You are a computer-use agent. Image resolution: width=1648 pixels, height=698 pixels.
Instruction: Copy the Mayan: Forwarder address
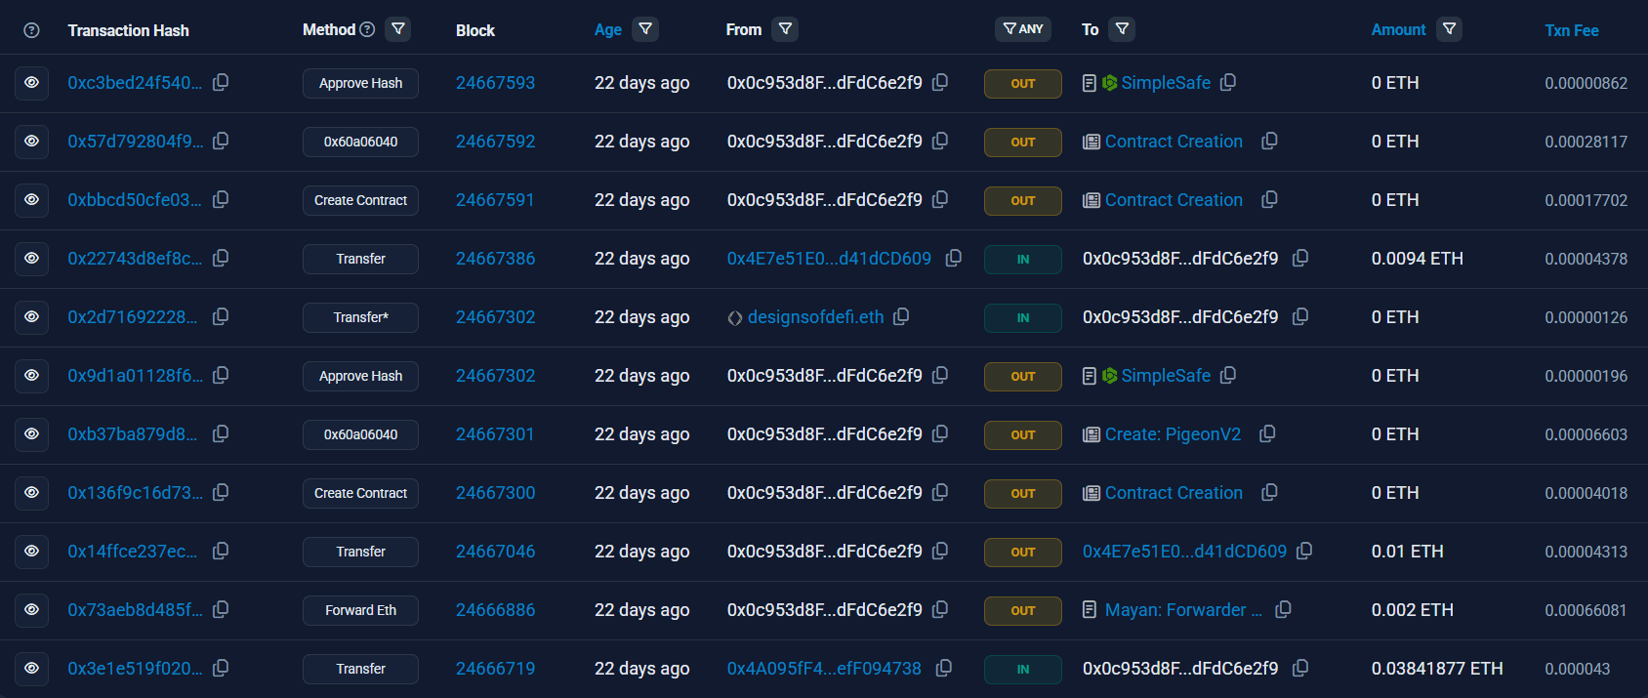(1283, 609)
